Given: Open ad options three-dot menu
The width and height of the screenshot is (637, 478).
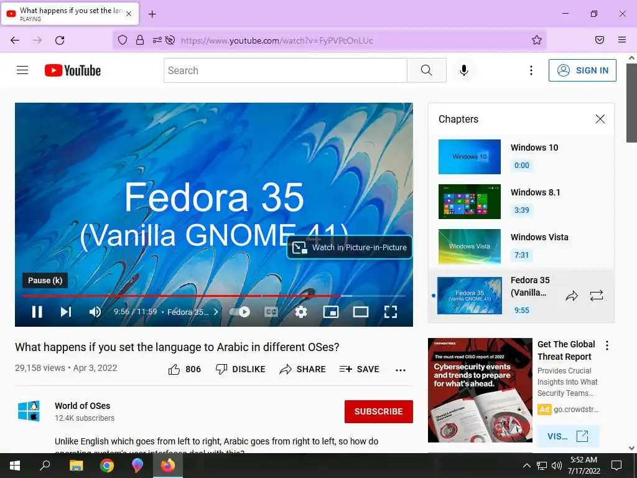Looking at the screenshot, I should [607, 345].
